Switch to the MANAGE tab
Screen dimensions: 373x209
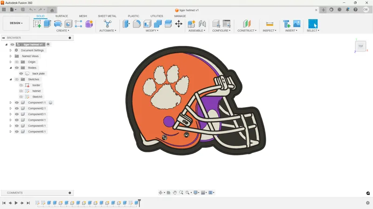tap(180, 16)
